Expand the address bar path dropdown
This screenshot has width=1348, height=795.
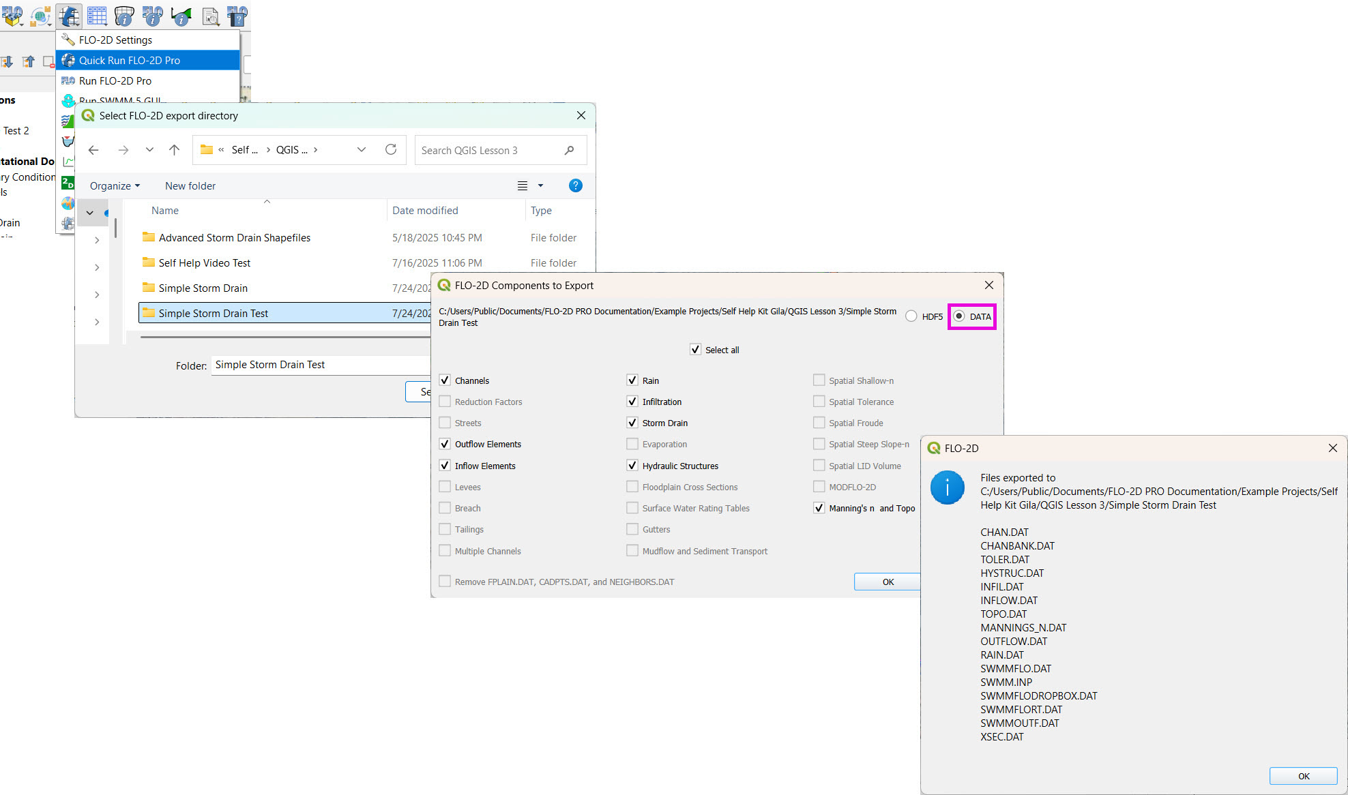tap(362, 150)
